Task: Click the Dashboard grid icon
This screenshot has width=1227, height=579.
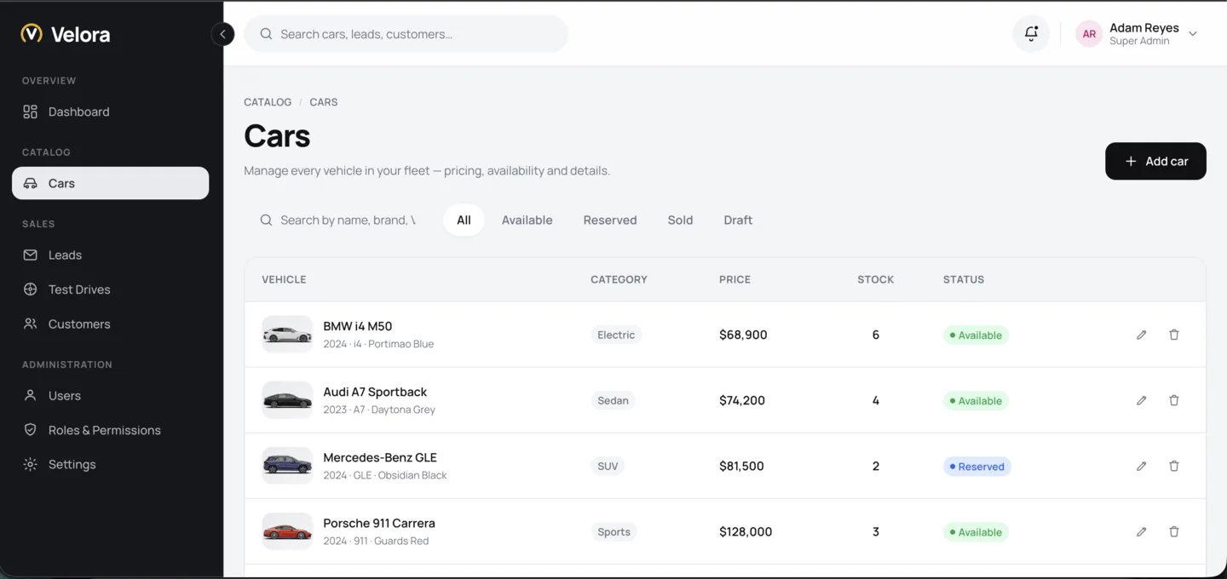Action: point(30,112)
